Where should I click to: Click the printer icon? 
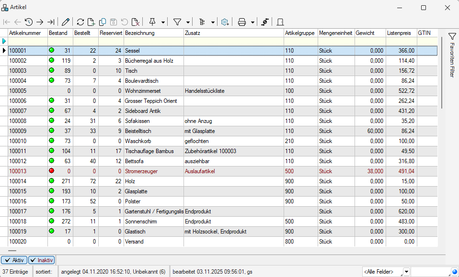(242, 22)
